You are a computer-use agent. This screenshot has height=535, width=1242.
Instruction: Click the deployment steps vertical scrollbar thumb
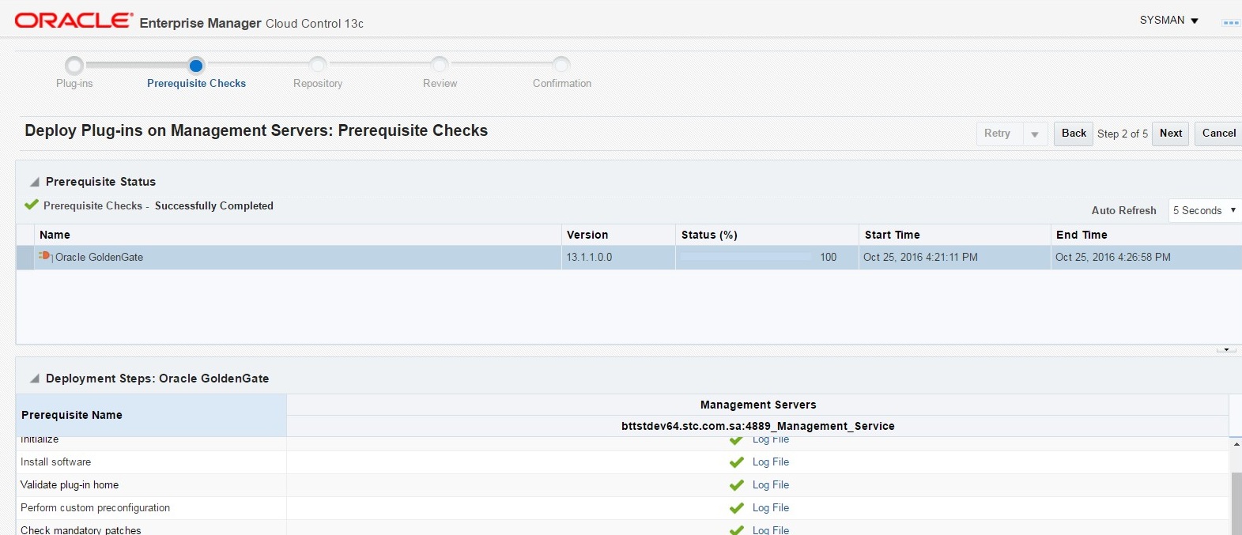(1236, 503)
